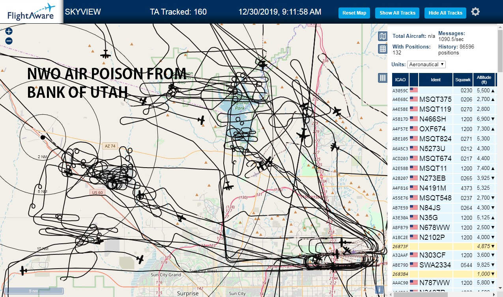Zoom out with the minus icon

pos(9,41)
